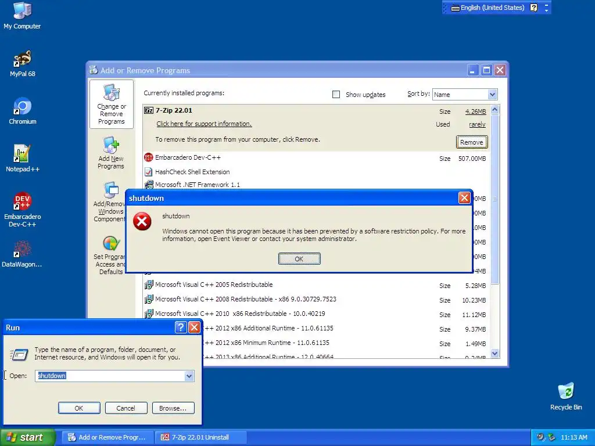Screen dimensions: 595x446
Task: Click English (United States) language label
Action: tap(493, 8)
